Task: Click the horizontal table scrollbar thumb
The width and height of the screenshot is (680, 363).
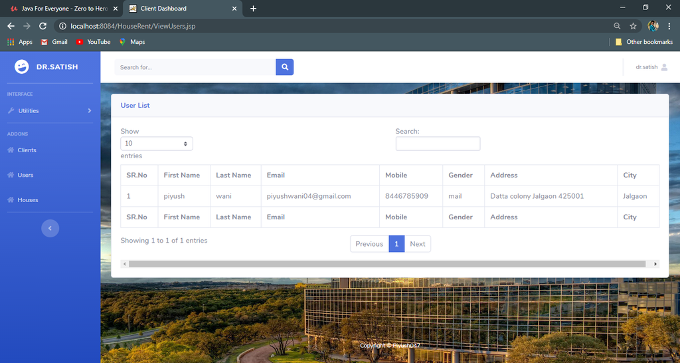Action: click(387, 264)
